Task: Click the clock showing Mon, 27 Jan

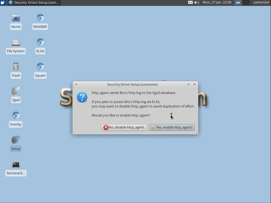Action: tap(217, 2)
